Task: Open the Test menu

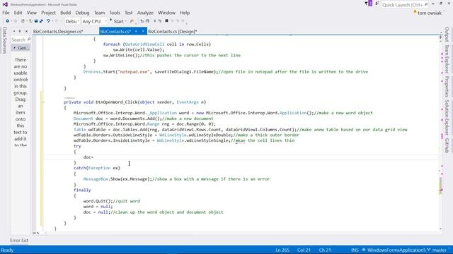Action: [x=129, y=13]
